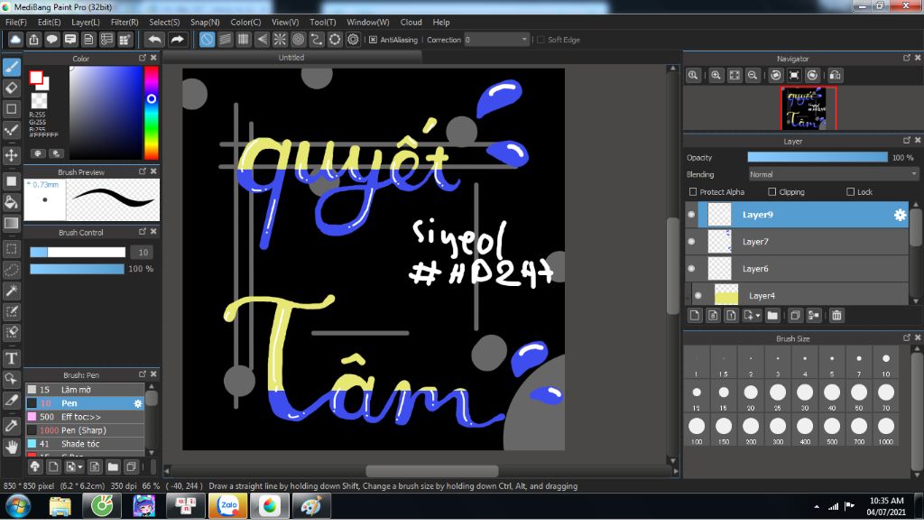The image size is (924, 526).
Task: Toggle the Soft Edge checkbox
Action: (x=541, y=40)
